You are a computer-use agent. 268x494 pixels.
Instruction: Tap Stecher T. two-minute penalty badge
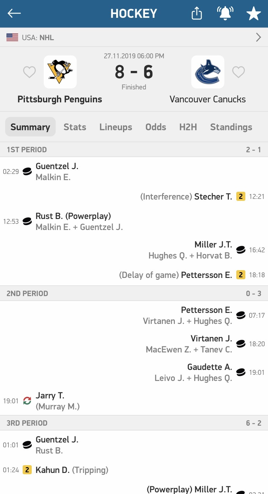click(240, 196)
